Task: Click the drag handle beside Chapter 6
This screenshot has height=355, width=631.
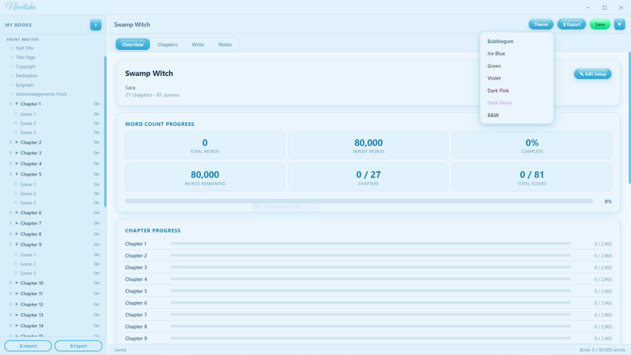Action: [10, 213]
